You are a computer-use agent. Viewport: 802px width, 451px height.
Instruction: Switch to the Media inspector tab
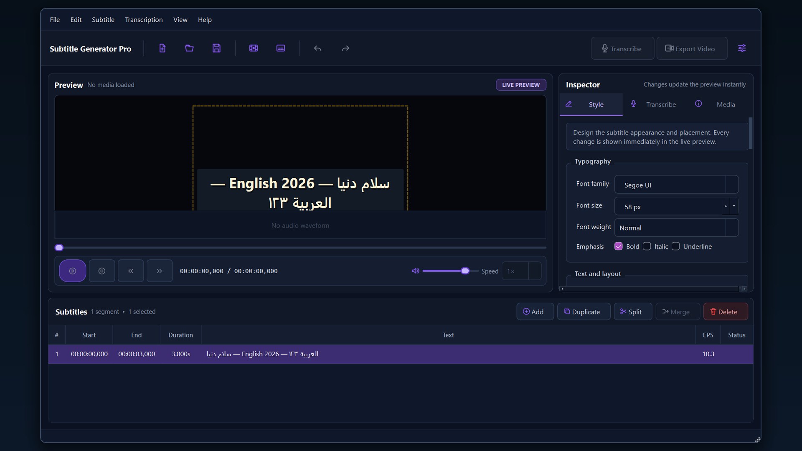[x=718, y=104]
